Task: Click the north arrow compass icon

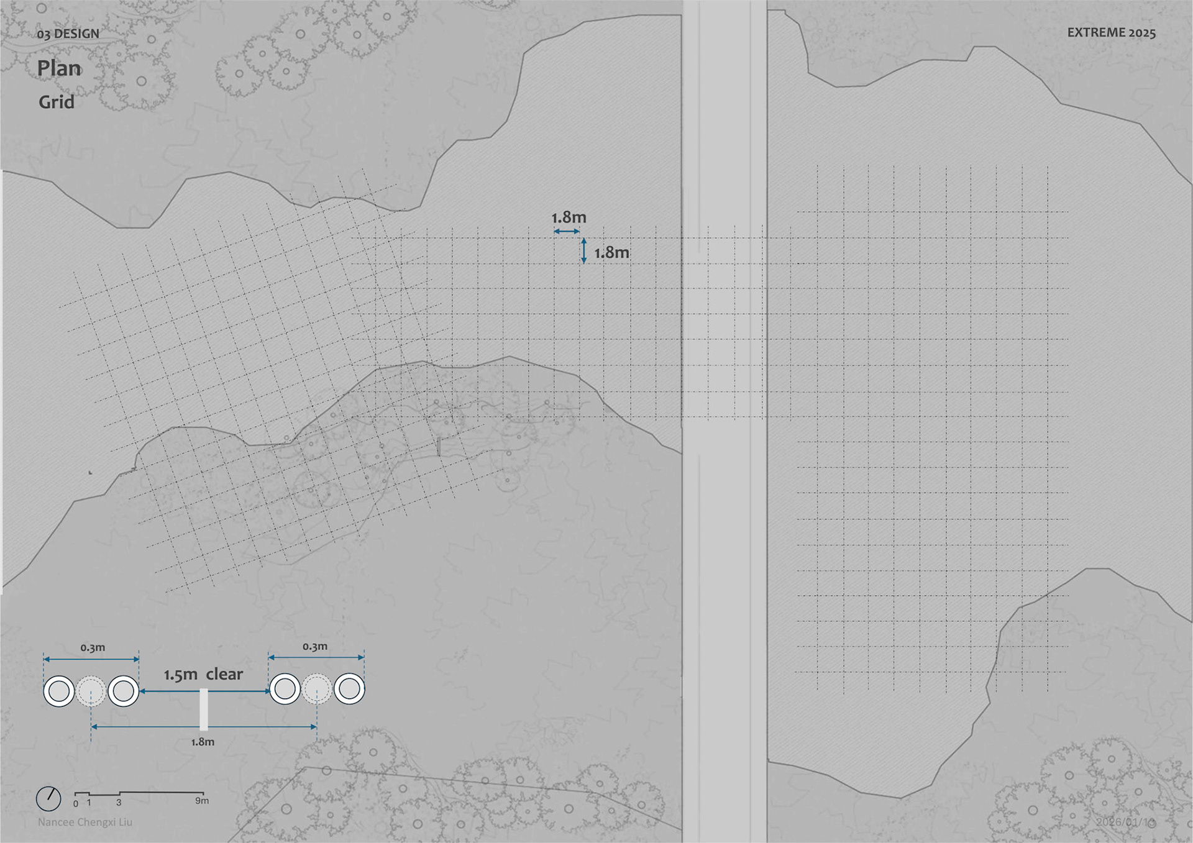Action: click(x=48, y=799)
